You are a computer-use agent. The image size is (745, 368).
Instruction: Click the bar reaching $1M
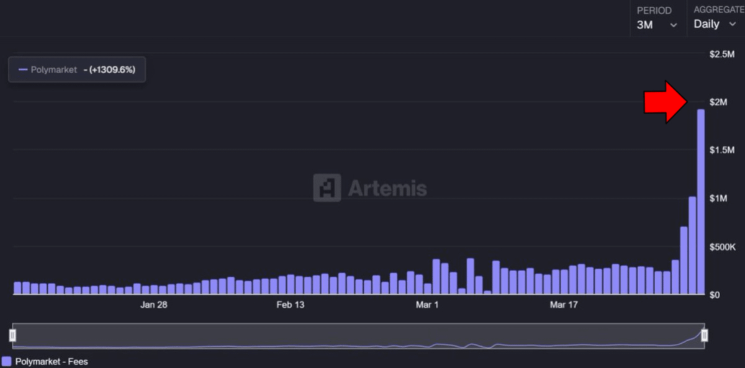692,246
